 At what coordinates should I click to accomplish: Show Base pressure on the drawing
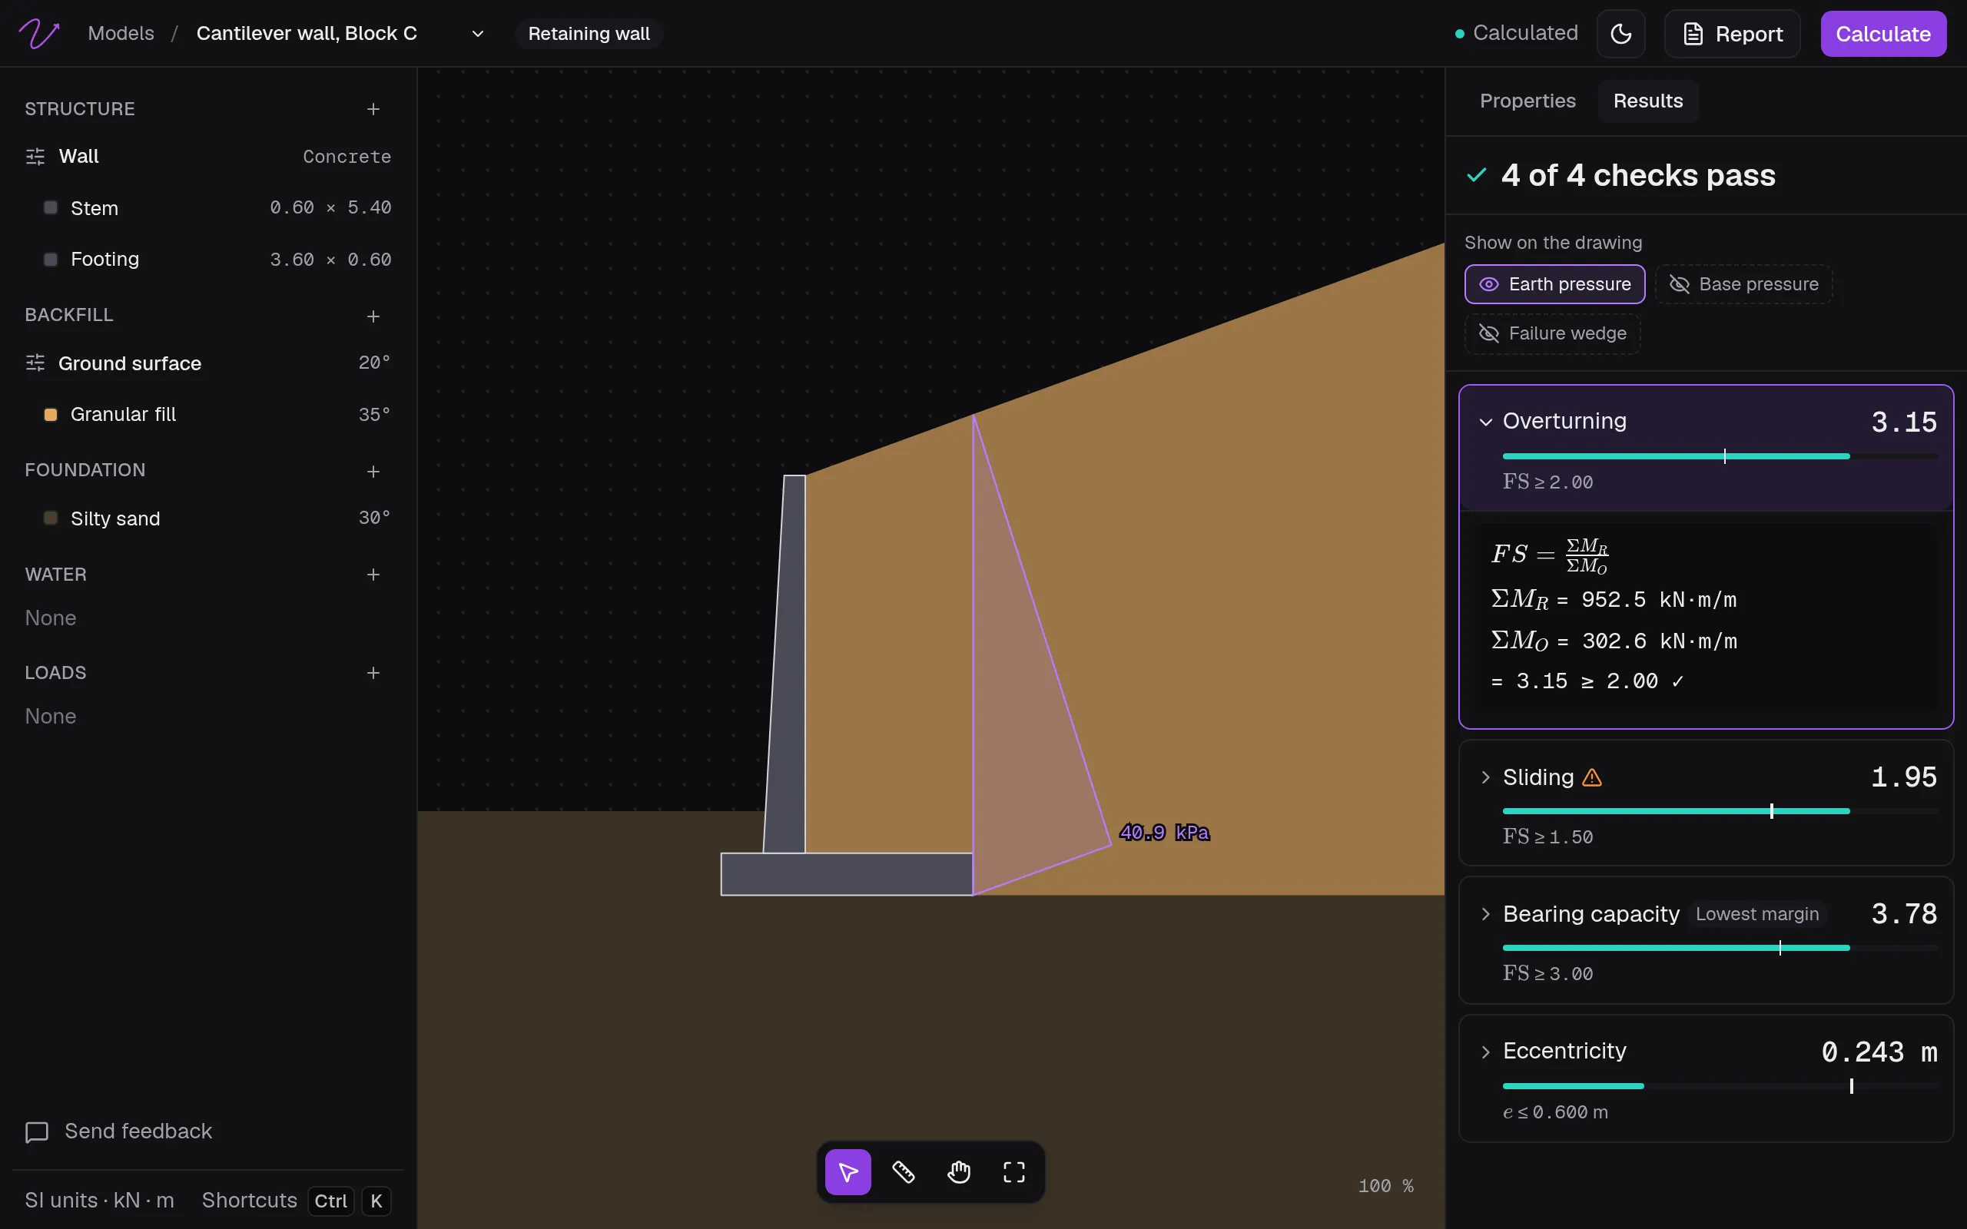click(1743, 284)
